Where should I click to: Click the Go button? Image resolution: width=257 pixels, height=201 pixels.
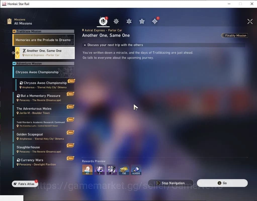pos(222,183)
